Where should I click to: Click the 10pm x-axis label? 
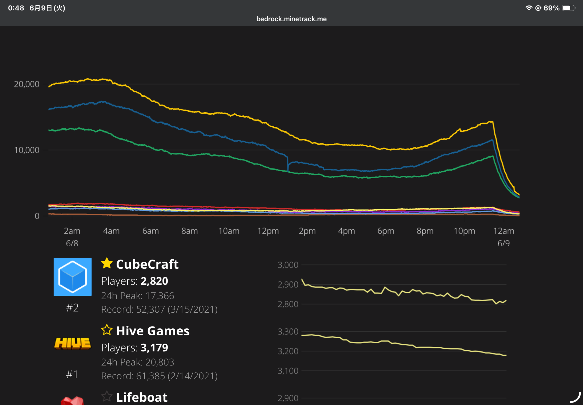click(x=464, y=231)
